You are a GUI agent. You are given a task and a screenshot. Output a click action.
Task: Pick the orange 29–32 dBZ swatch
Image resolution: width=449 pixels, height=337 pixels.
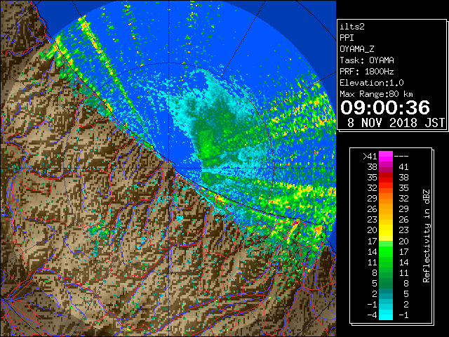coord(386,198)
